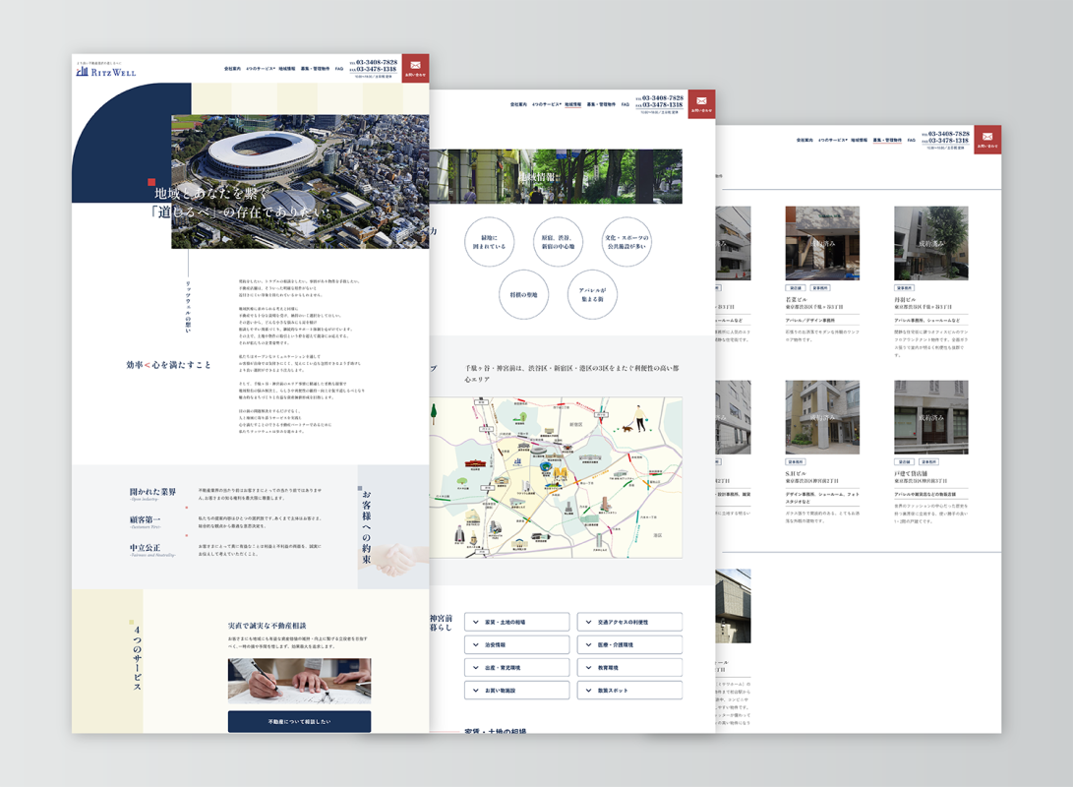Click the hands-over-blueprint service photo
The image size is (1073, 787).
pyautogui.click(x=299, y=681)
